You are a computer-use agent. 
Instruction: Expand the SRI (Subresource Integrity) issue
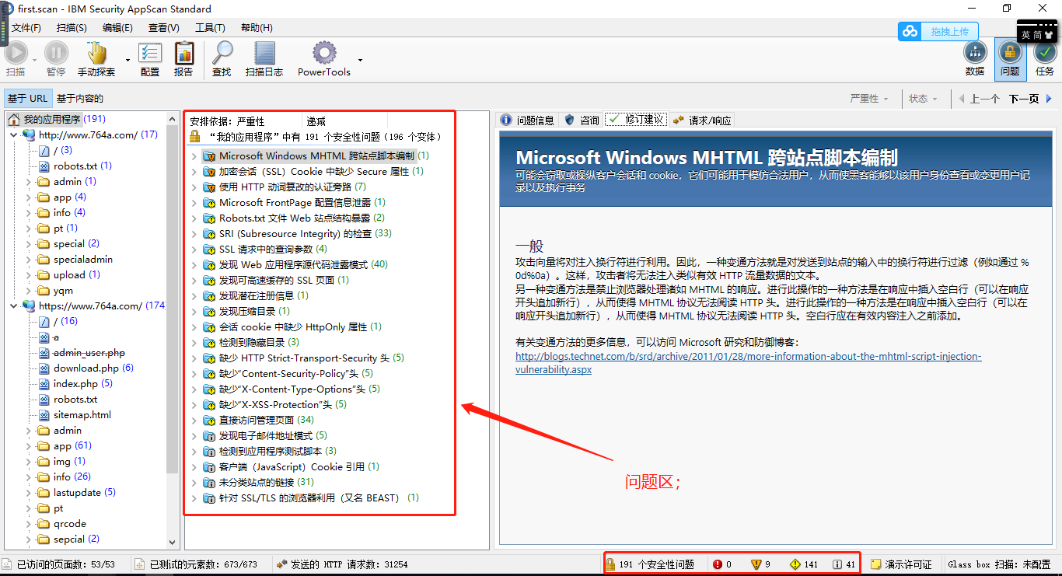tap(194, 233)
